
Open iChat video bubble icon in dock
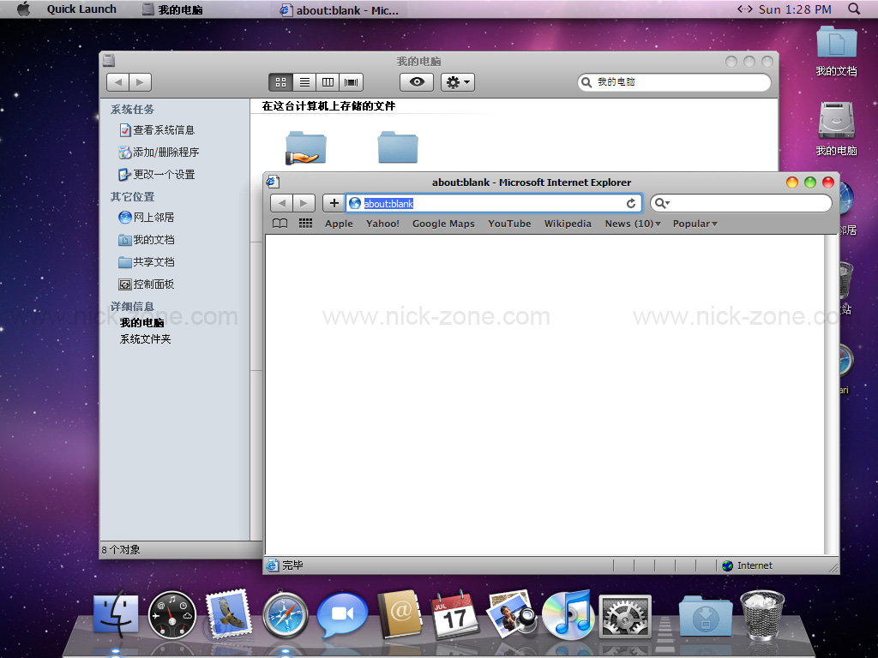pyautogui.click(x=342, y=614)
